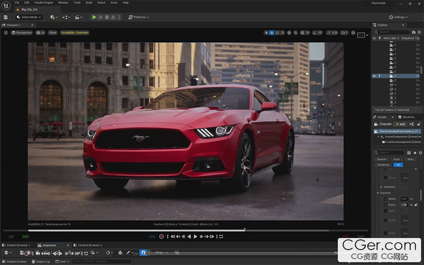Select the All filter in Details
This screenshot has width=424, height=265.
click(x=398, y=165)
